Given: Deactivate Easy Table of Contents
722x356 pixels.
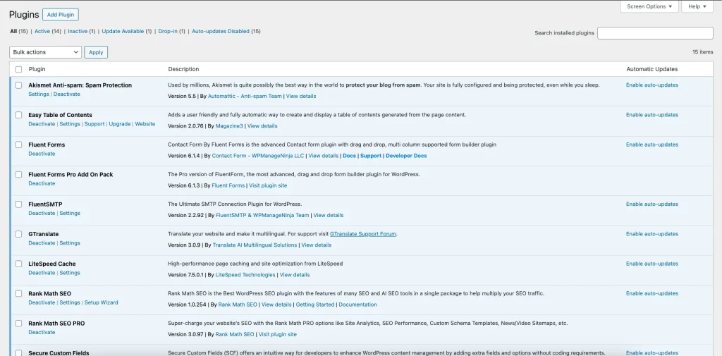Looking at the screenshot, I should (x=42, y=124).
